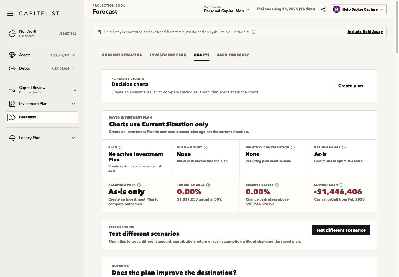Viewport: 399px width, 277px height.
Task: Click 'No active Investment Plan' text
Action: tap(136, 157)
